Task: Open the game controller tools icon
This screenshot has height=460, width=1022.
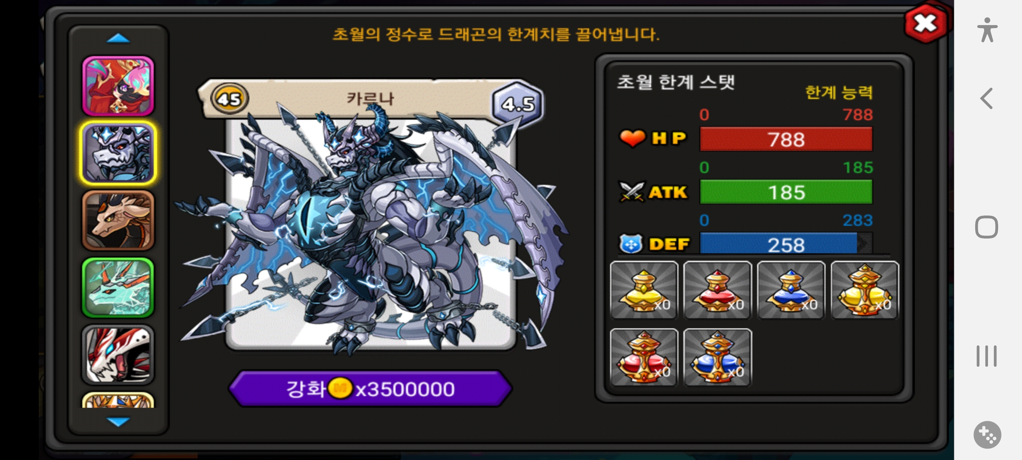Action: [987, 435]
